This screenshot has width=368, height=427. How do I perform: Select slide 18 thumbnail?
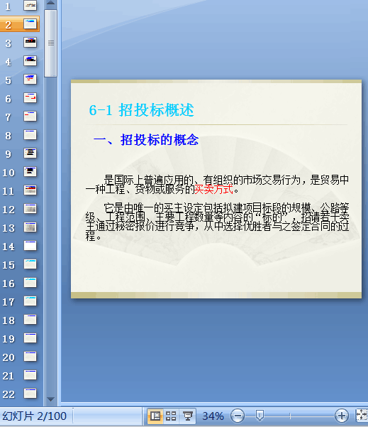[x=30, y=320]
